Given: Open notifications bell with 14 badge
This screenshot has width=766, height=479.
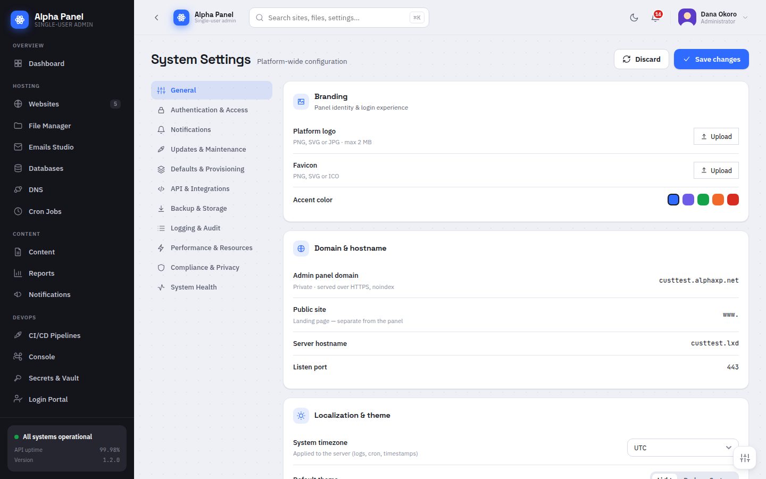Looking at the screenshot, I should (655, 18).
